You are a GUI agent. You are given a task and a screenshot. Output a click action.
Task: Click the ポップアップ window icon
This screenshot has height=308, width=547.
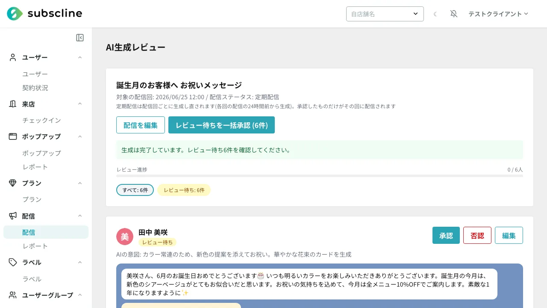point(13,136)
